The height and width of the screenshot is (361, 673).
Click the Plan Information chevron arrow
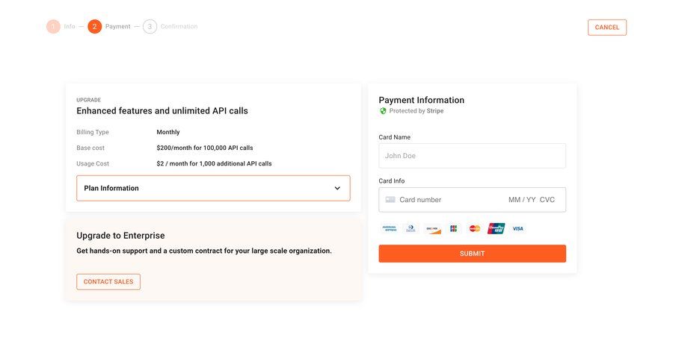coord(337,189)
